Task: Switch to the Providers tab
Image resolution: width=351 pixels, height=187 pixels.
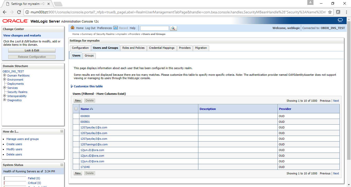Action: 185,48
